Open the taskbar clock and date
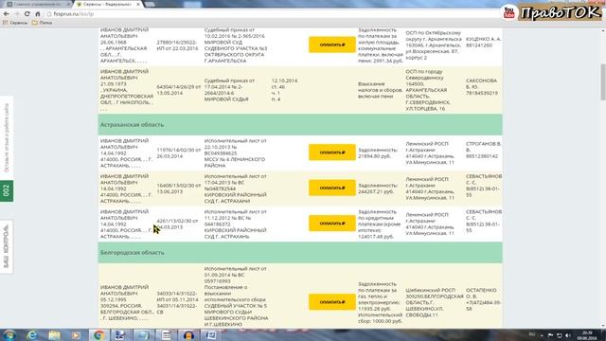 click(587, 335)
